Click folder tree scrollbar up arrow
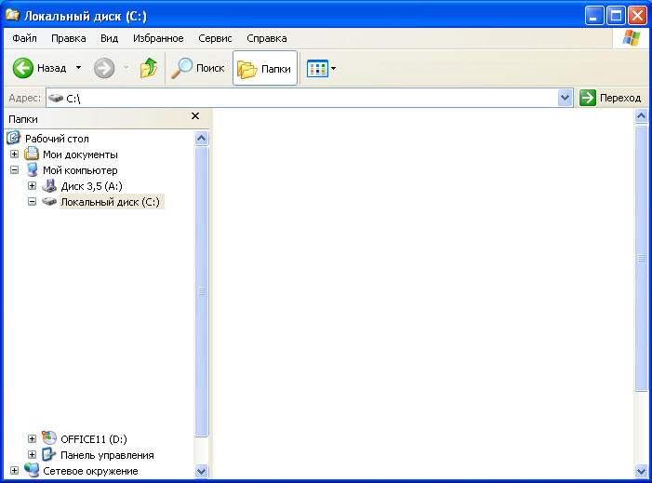The image size is (652, 483). click(201, 138)
